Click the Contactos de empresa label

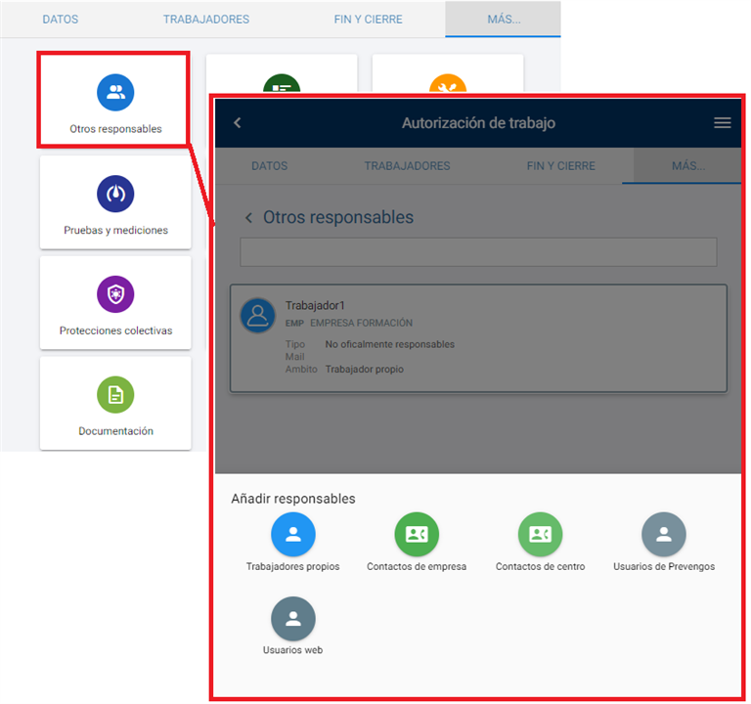point(417,566)
